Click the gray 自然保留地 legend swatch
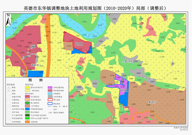The image size is (192, 135). (50, 96)
